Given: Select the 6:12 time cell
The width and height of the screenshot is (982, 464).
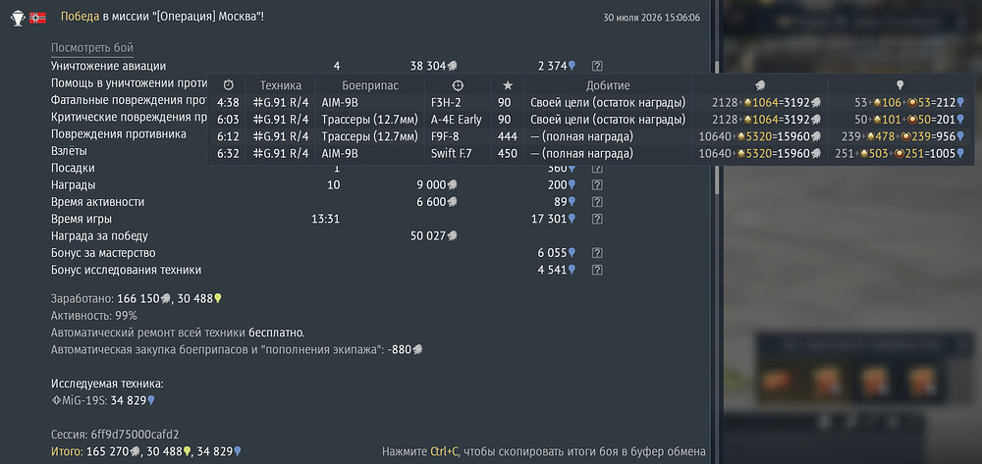Looking at the screenshot, I should pos(228,136).
